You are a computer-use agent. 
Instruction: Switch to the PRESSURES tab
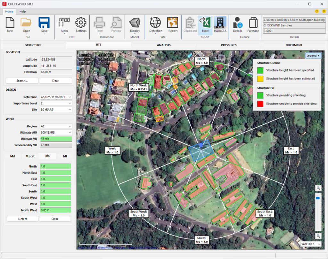[x=229, y=45]
